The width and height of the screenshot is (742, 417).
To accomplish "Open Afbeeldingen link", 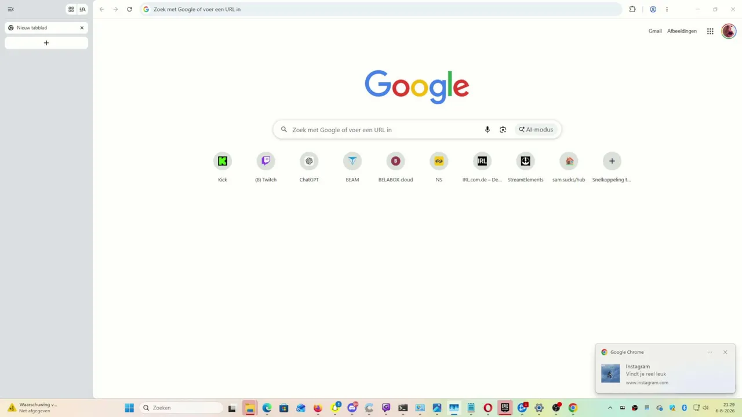I will tap(682, 31).
